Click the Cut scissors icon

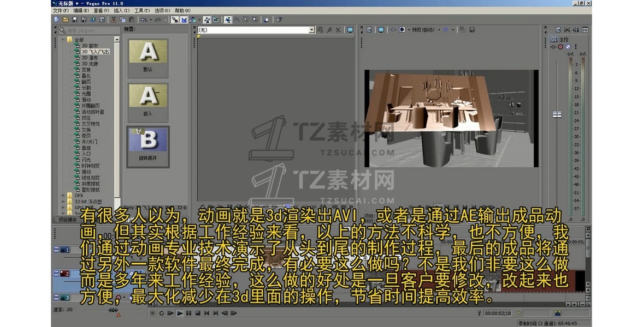tap(113, 20)
